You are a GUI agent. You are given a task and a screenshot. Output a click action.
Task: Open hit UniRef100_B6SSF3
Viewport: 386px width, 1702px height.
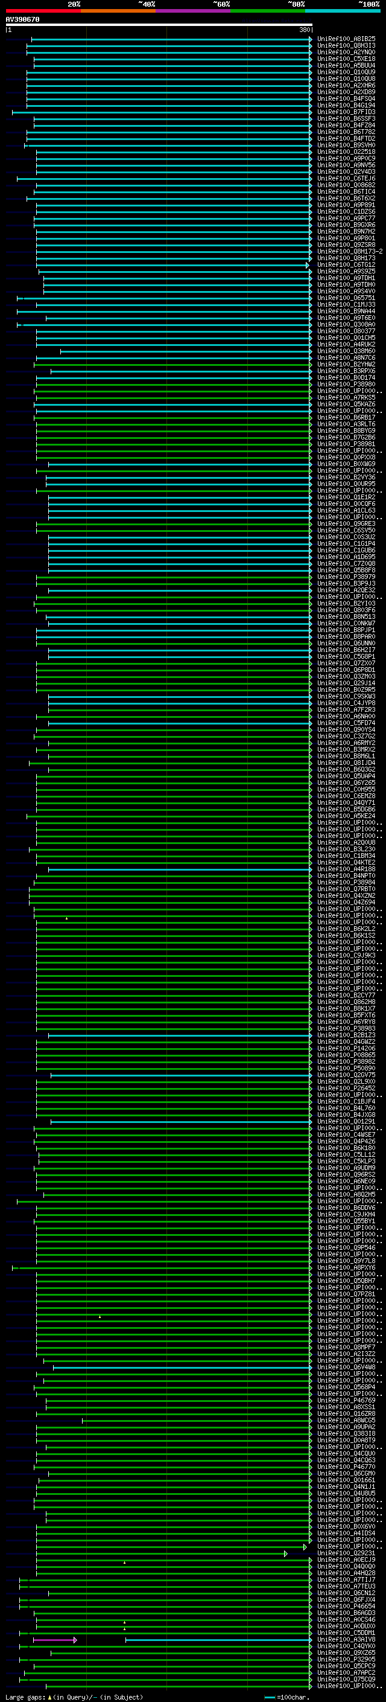(346, 118)
